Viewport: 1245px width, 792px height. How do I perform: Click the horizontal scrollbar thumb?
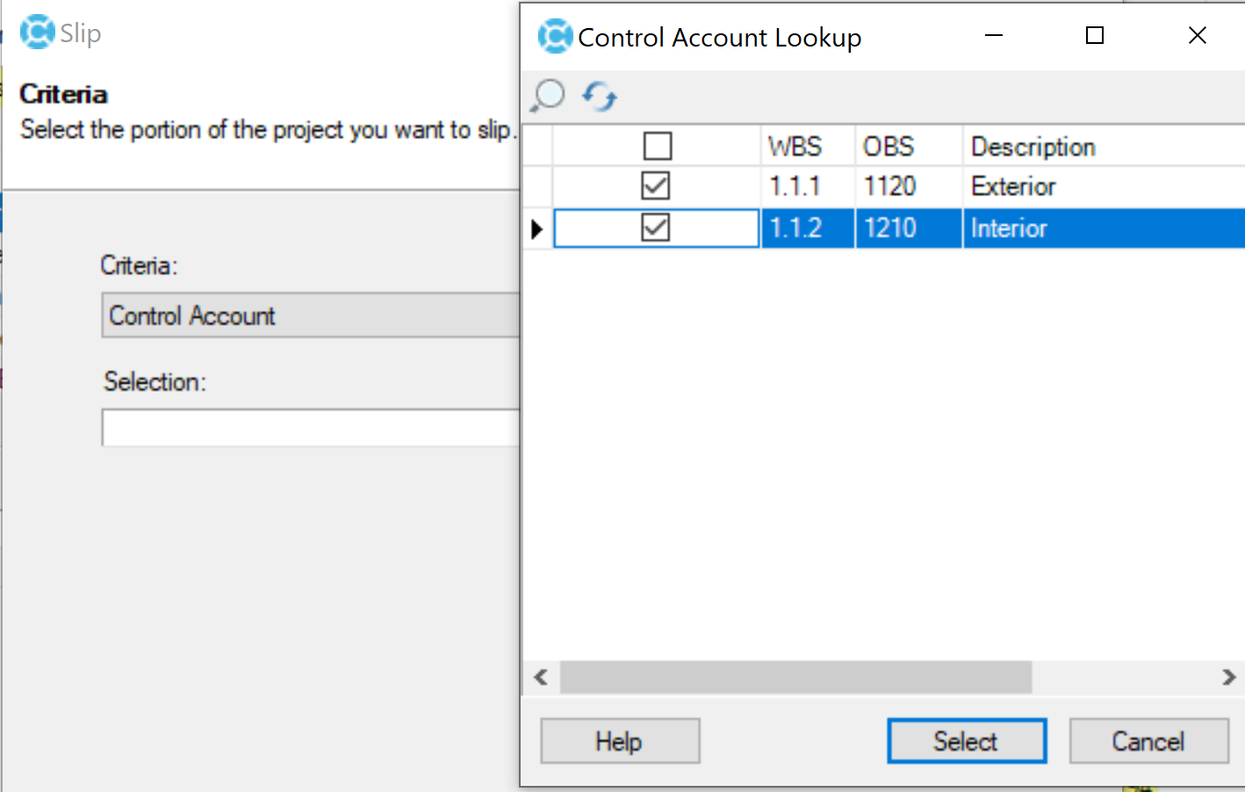[795, 677]
